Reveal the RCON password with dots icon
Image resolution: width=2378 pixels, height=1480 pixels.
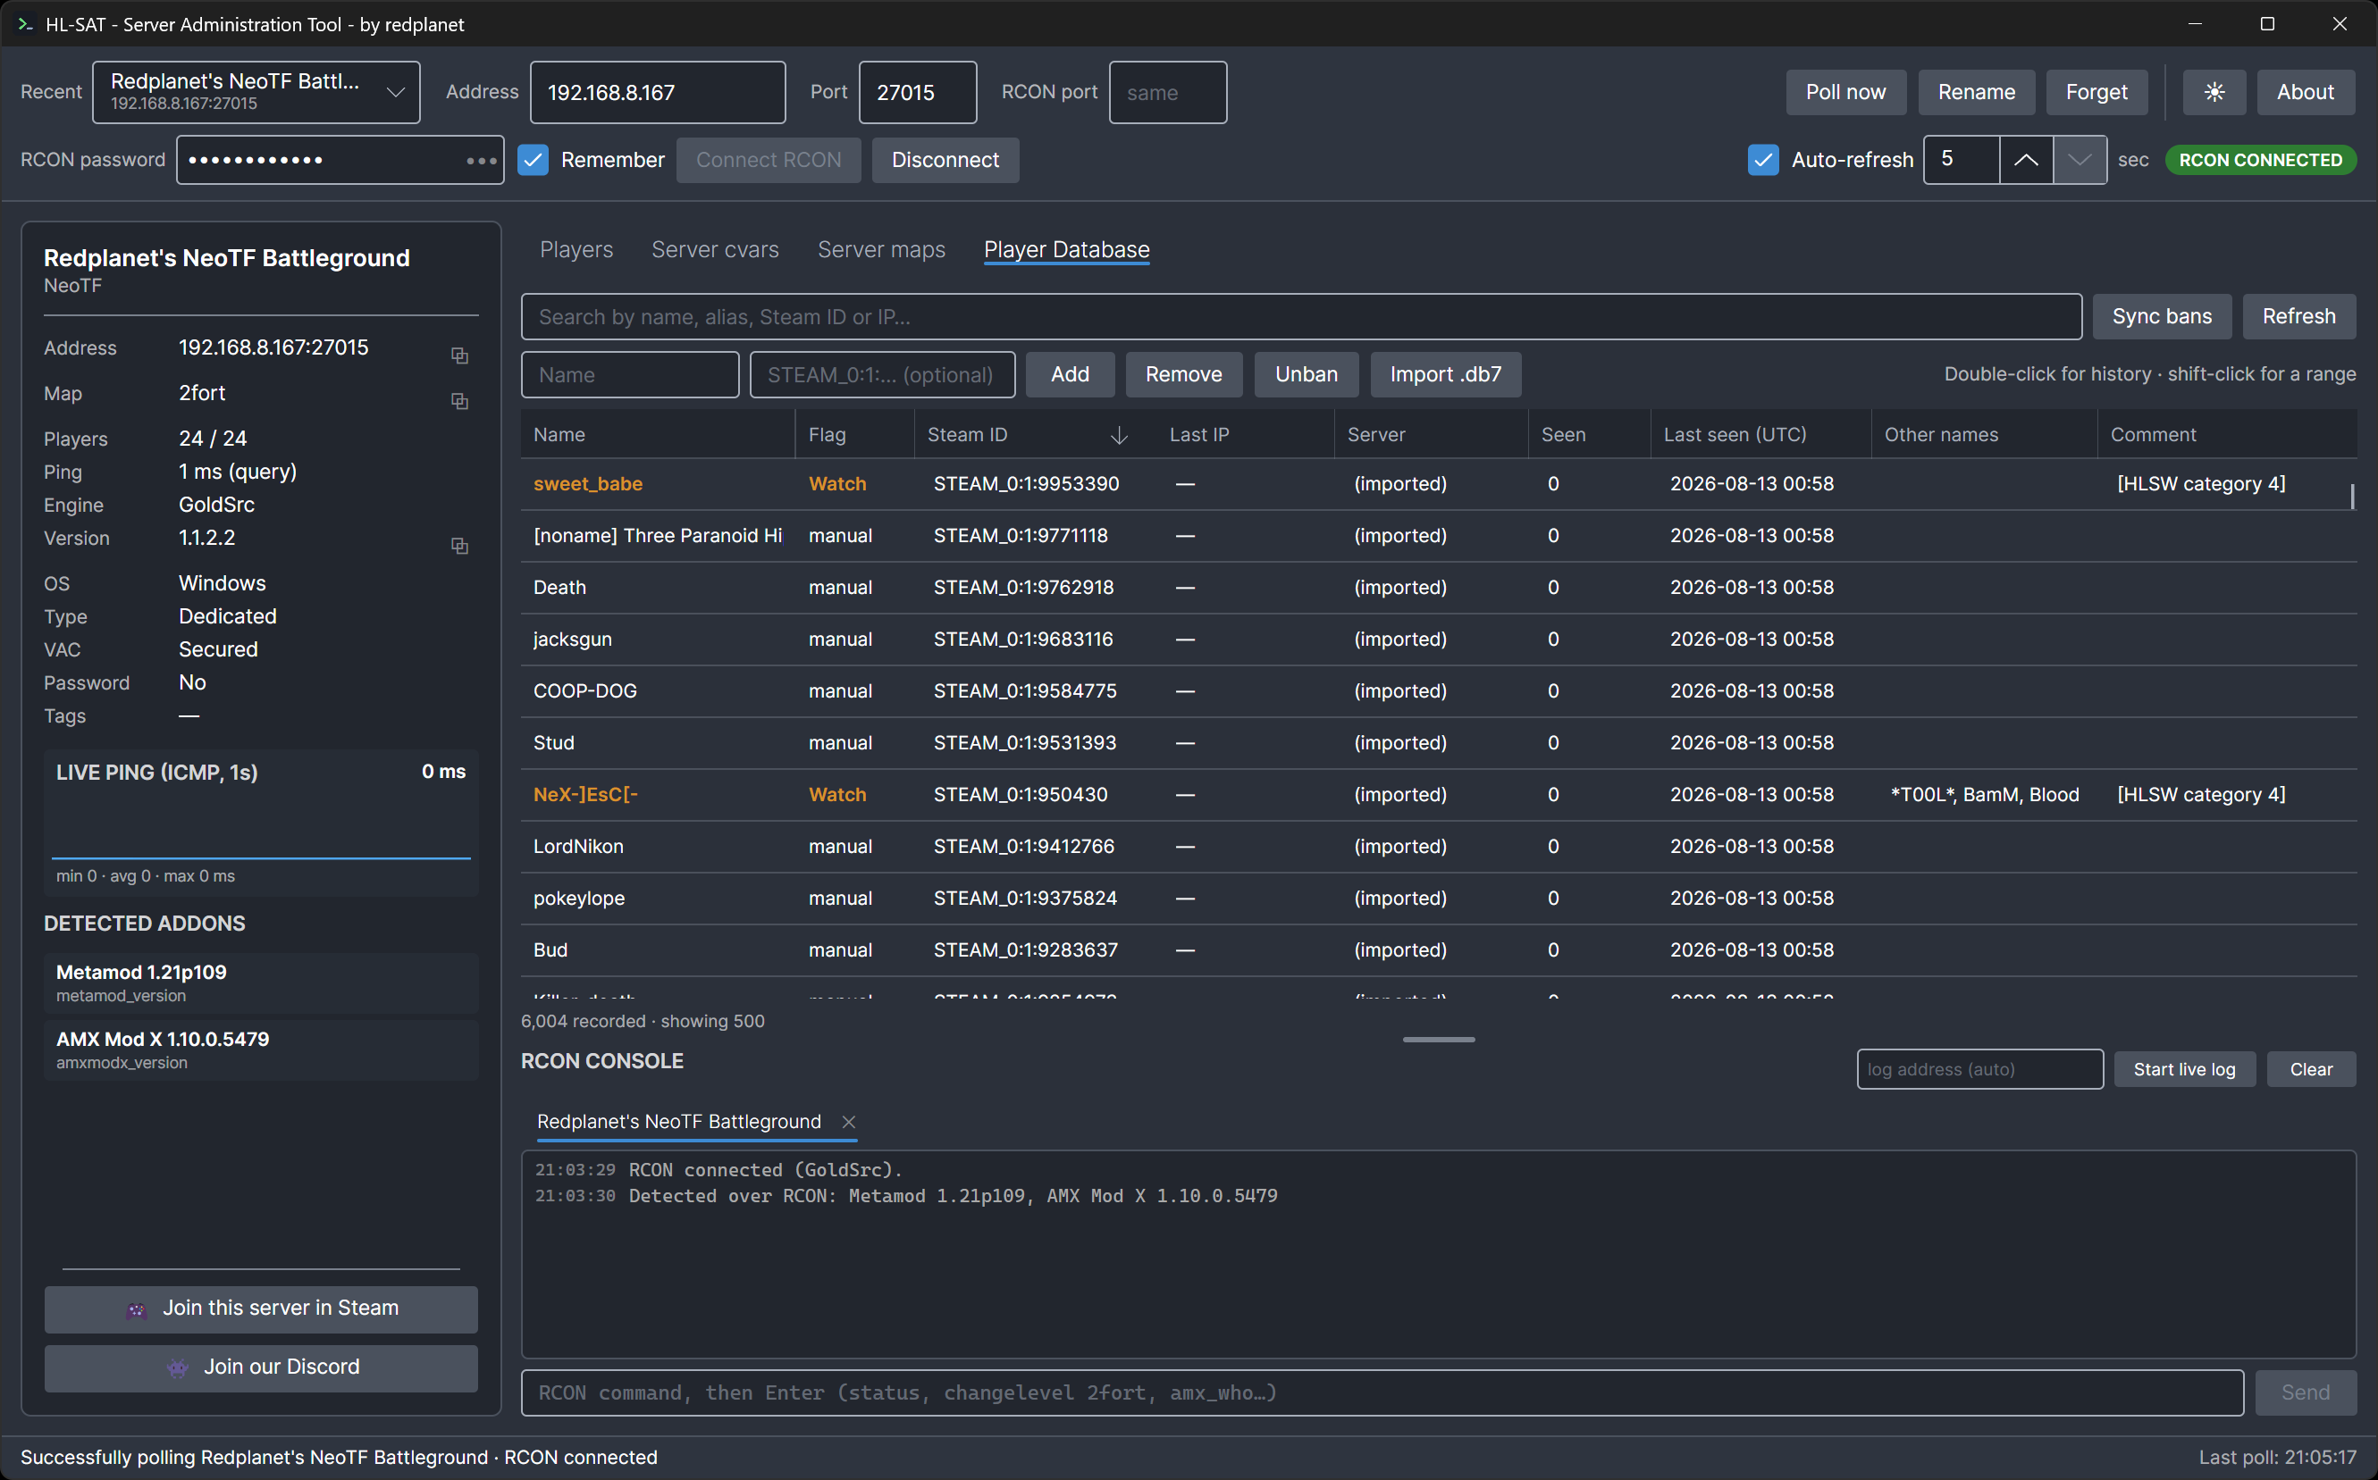click(481, 161)
